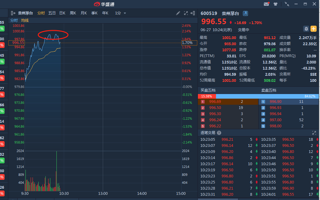Toggle the 均线 average line legend
This screenshot has height=200, width=320.
pos(25,20)
